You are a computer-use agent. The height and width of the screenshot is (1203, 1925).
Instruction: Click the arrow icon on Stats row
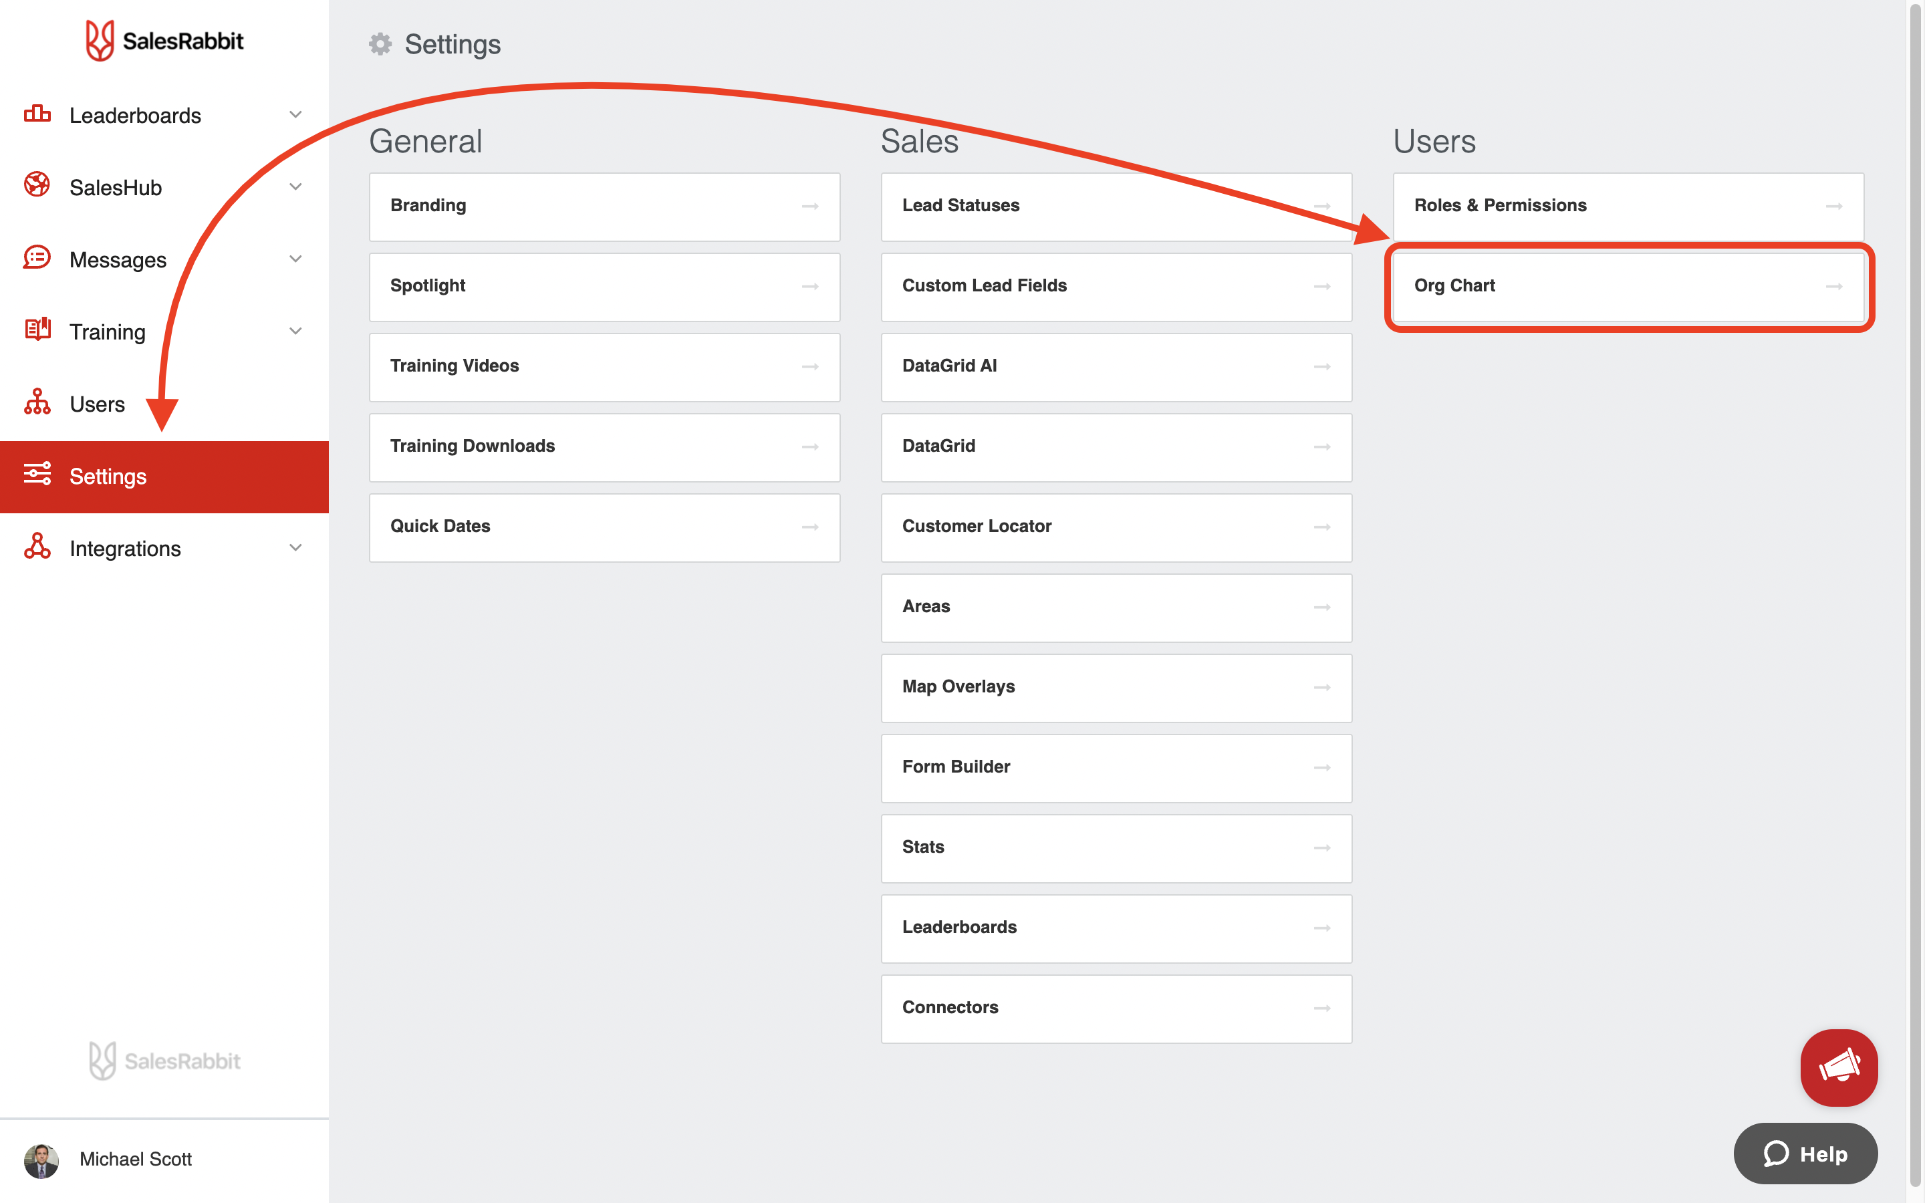coord(1322,848)
